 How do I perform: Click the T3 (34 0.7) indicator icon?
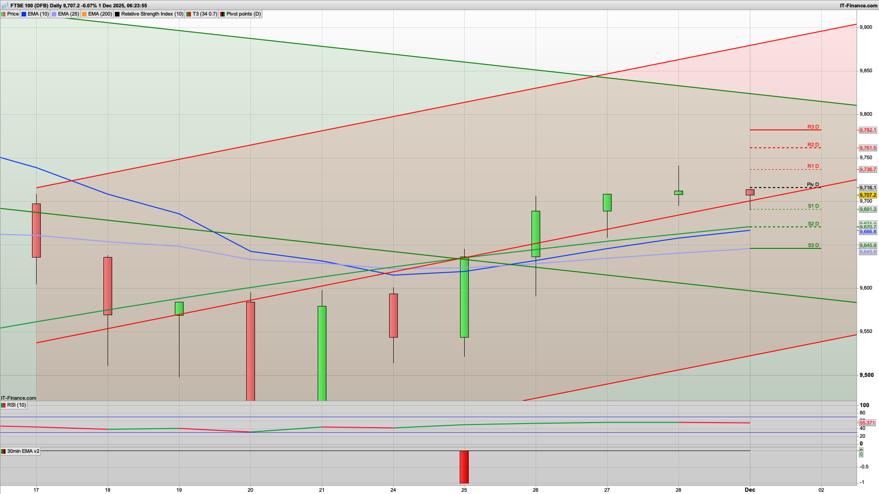188,14
